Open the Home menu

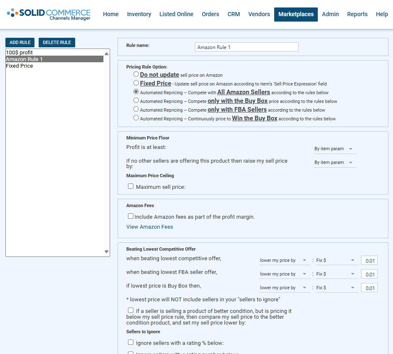point(111,14)
